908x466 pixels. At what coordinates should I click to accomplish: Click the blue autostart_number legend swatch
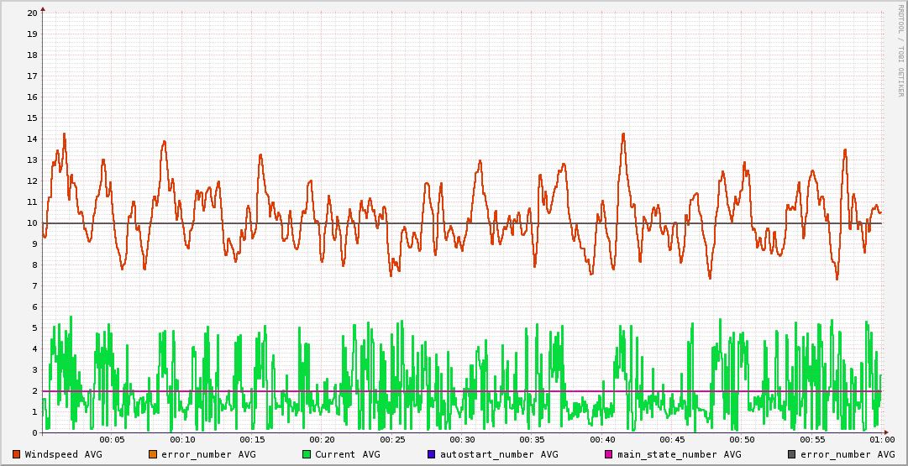tap(432, 454)
